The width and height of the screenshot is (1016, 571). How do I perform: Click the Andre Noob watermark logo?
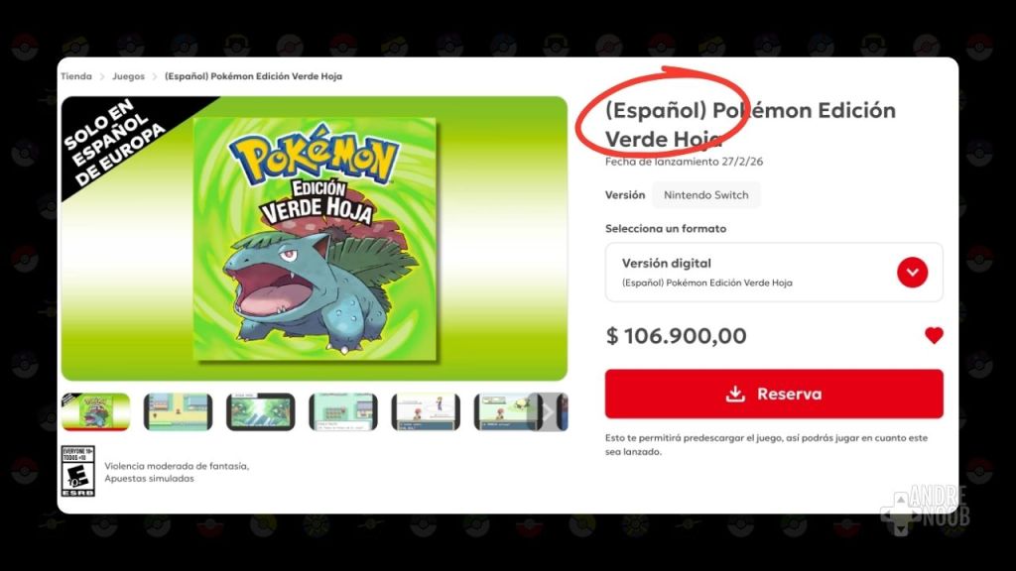coord(926,511)
